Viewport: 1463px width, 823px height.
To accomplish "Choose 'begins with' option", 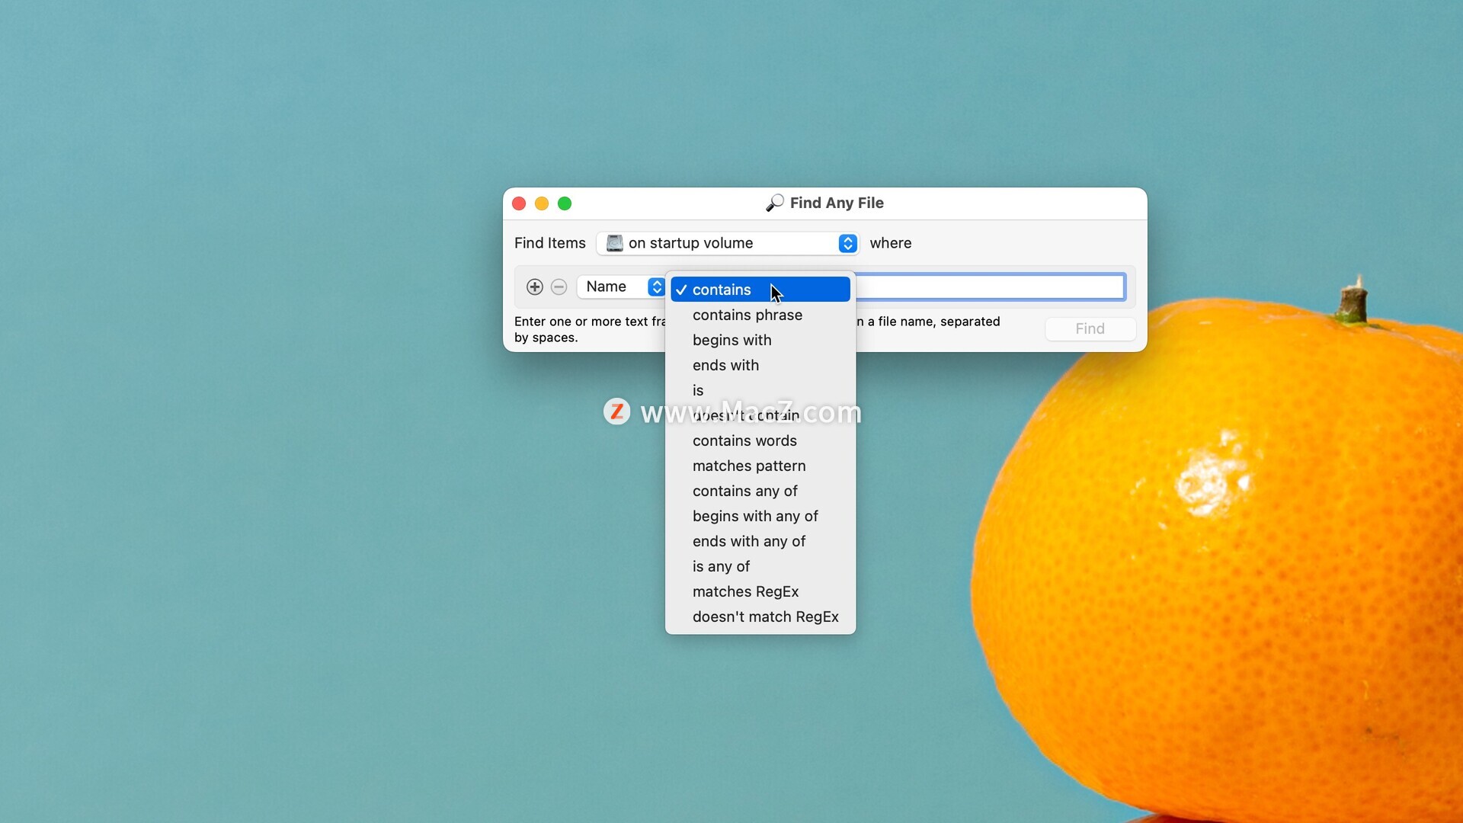I will click(760, 340).
